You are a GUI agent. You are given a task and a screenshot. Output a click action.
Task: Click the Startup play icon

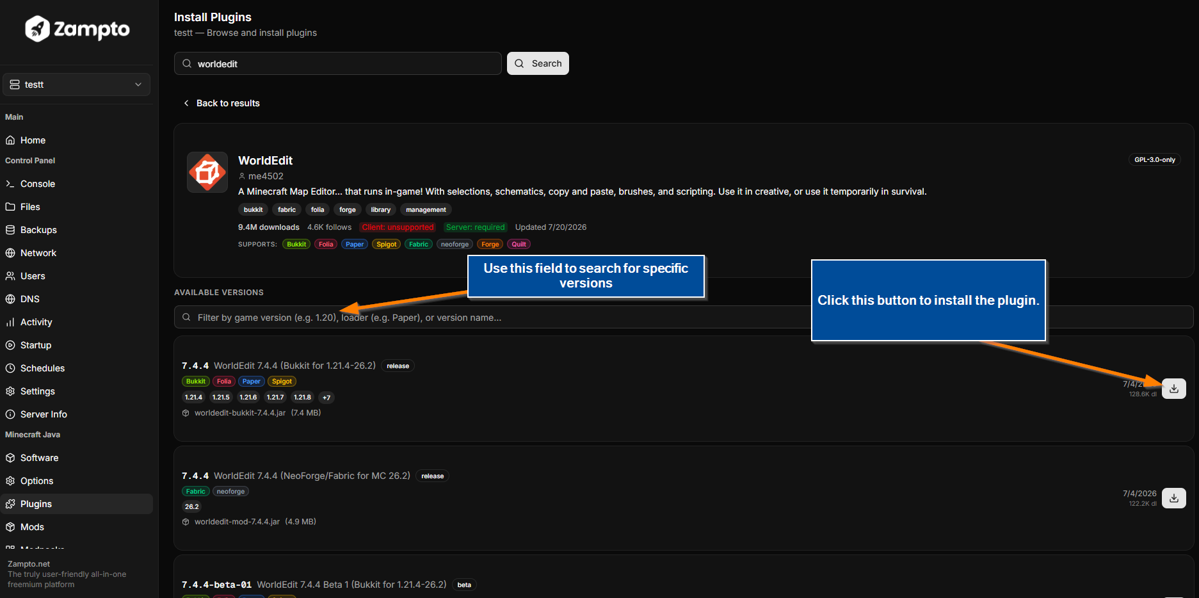10,345
